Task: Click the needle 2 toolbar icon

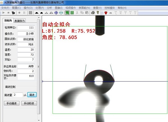Action: (135, 13)
